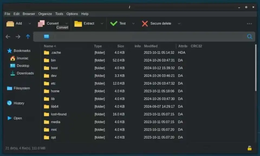This screenshot has width=260, height=156.
Task: Expand the Convert button dropdown arrow
Action: (x=67, y=23)
